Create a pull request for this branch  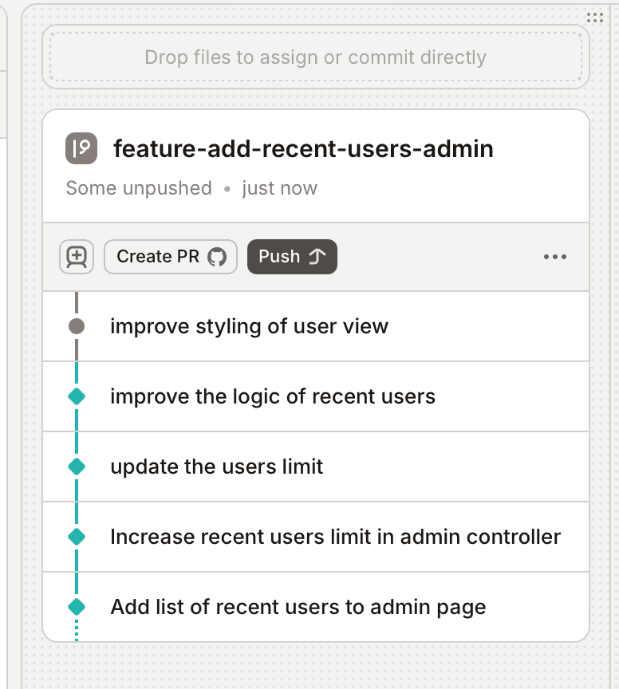click(170, 257)
